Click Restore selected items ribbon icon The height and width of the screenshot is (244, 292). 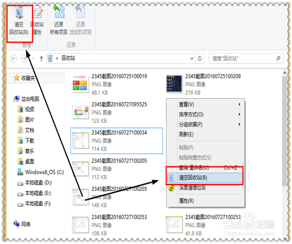(x=80, y=12)
